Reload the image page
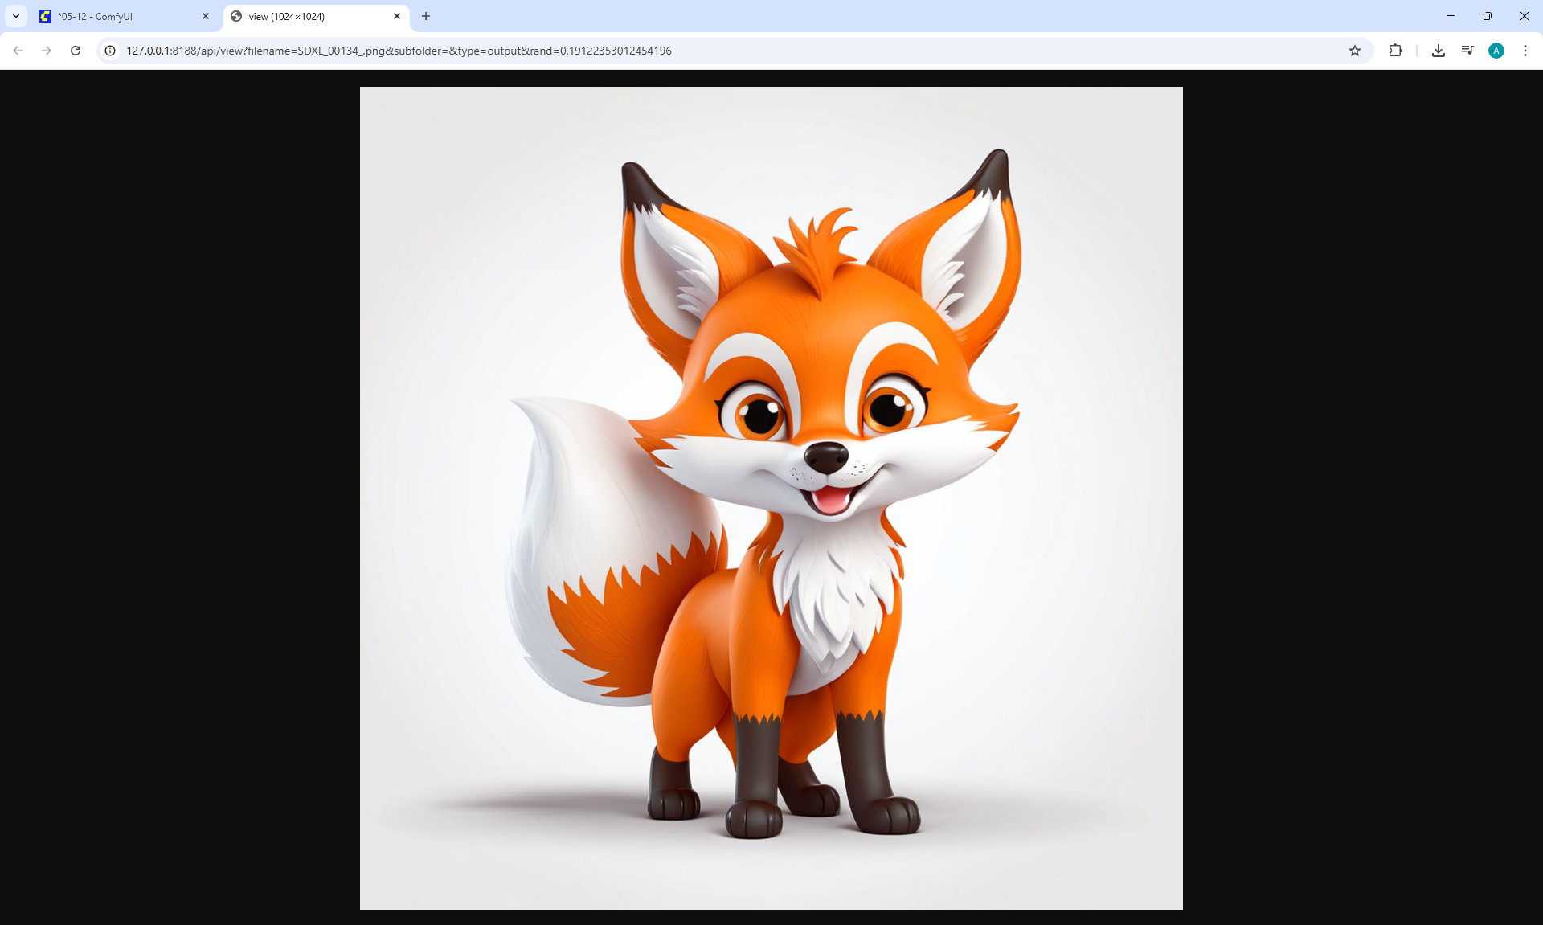This screenshot has width=1543, height=925. coord(76,51)
